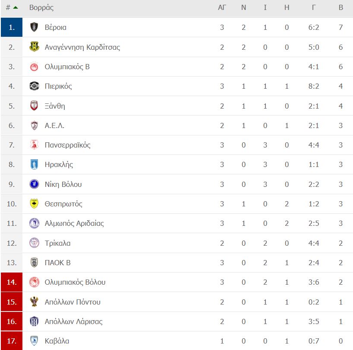This screenshot has height=350, width=353.
Task: Click the red position 17 marker
Action: 12,341
